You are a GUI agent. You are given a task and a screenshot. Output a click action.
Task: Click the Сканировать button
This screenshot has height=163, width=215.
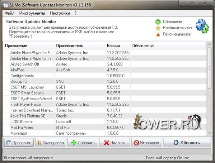pos(51,143)
